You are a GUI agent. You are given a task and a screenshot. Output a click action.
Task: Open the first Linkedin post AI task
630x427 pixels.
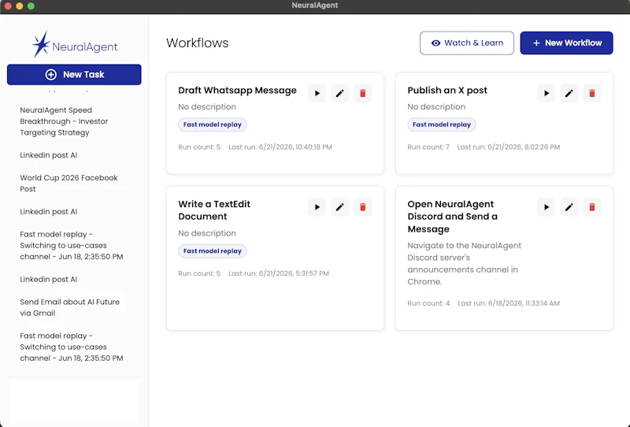click(x=49, y=155)
